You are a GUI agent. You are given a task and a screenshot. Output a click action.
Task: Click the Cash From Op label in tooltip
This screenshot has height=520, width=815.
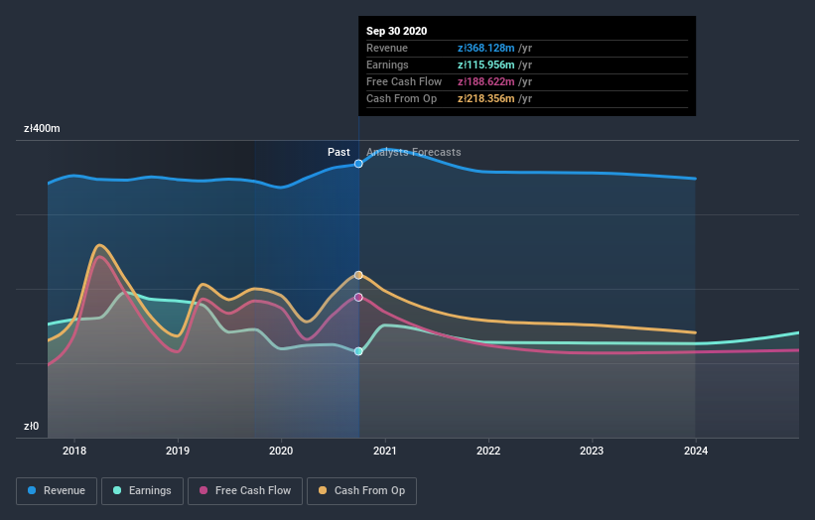(x=401, y=98)
